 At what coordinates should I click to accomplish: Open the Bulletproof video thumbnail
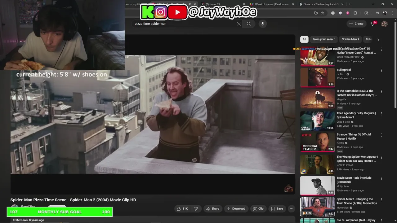tap(317, 77)
